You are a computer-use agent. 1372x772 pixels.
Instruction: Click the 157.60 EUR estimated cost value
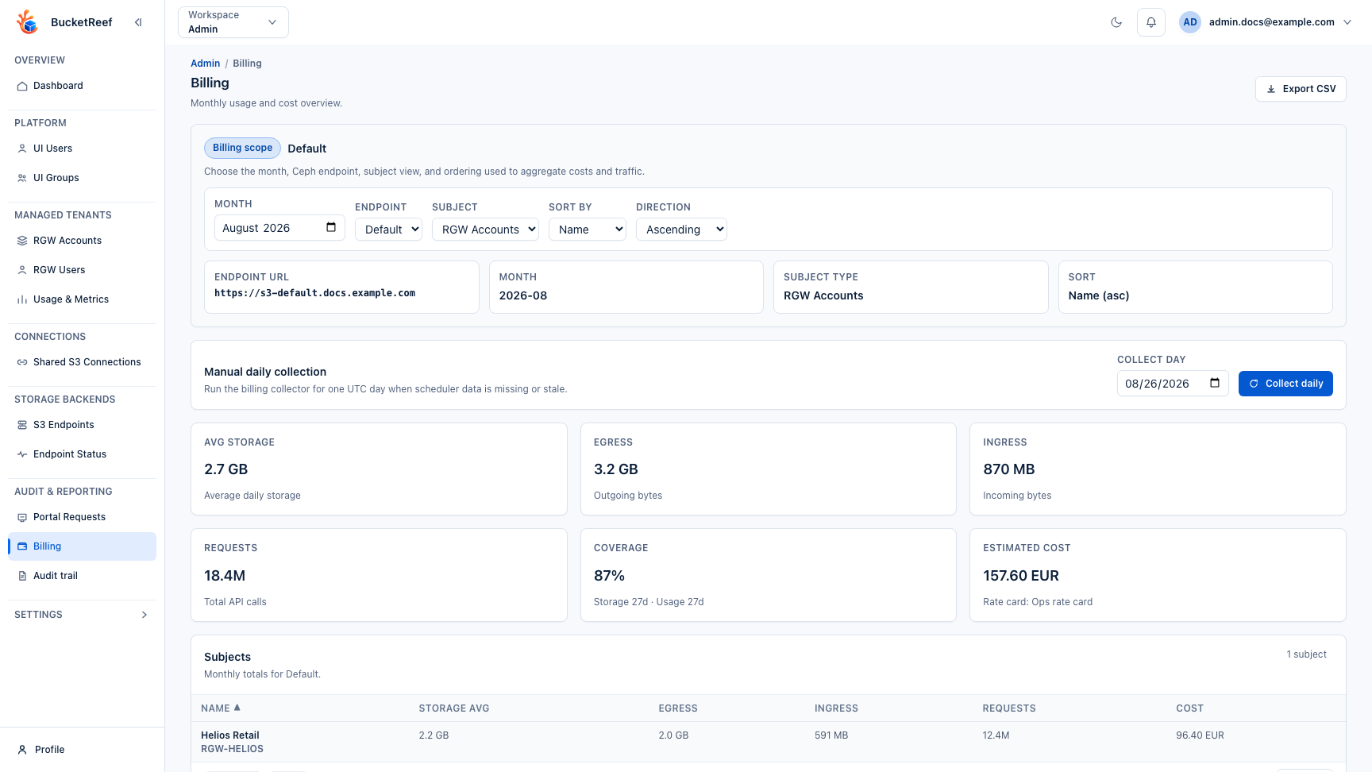point(1021,576)
